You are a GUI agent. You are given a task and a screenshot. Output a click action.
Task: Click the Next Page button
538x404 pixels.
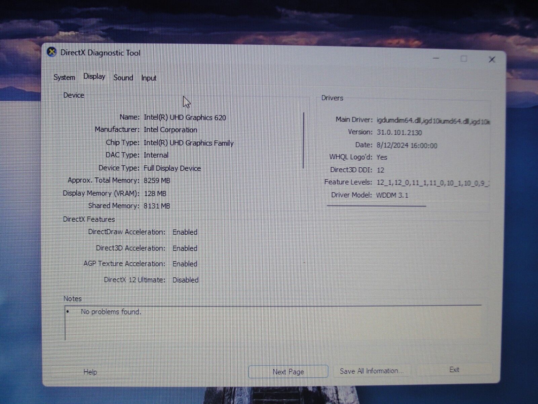[288, 372]
